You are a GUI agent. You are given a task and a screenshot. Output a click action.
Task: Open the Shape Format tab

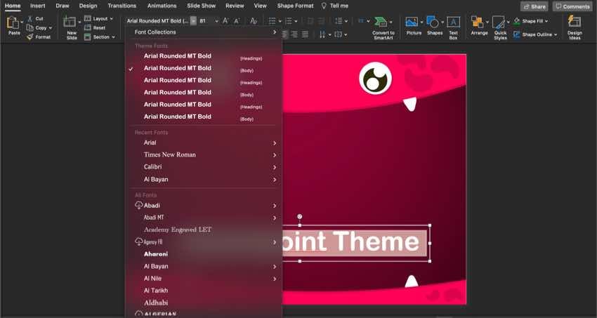point(295,6)
